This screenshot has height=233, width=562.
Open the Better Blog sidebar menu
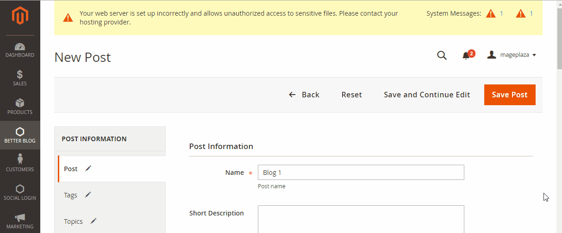point(20,135)
